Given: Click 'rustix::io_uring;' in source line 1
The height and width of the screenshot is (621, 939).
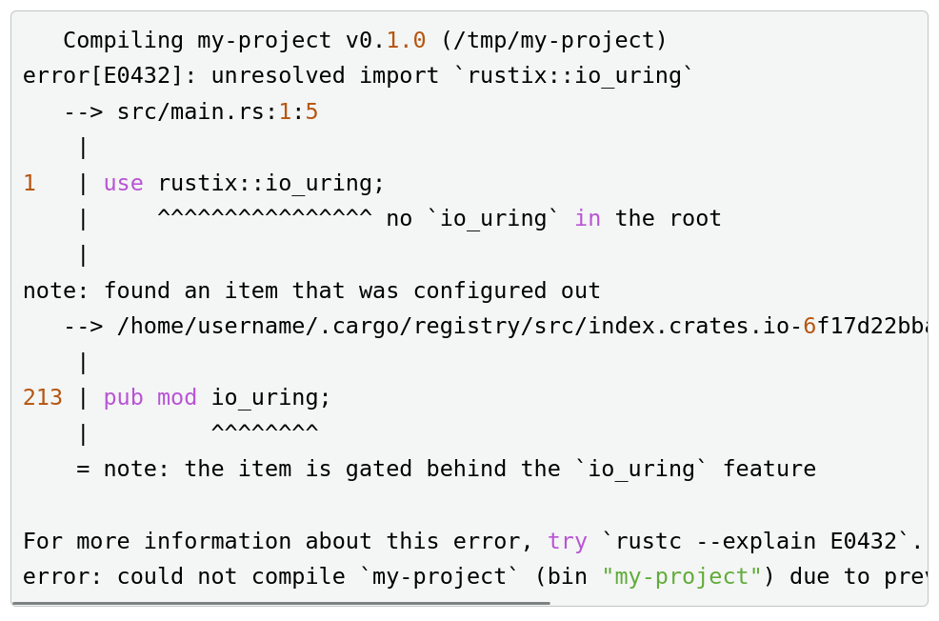Looking at the screenshot, I should [x=271, y=184].
